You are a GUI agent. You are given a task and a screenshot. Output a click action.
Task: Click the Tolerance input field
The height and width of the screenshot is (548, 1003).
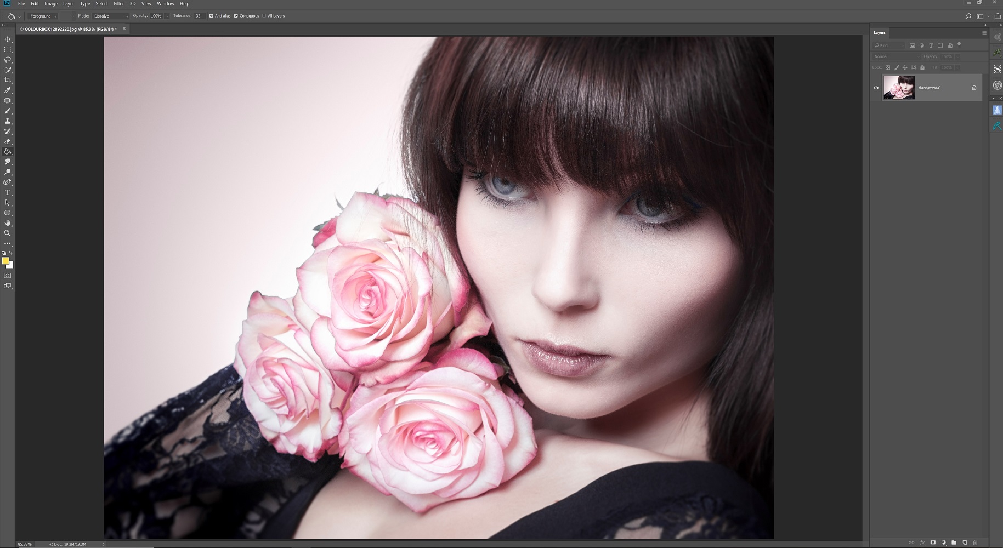(199, 16)
